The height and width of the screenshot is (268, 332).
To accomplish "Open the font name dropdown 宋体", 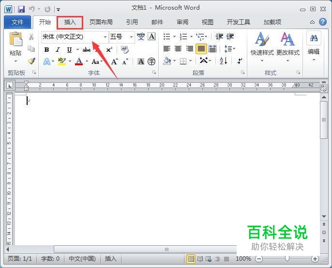I will click(105, 37).
